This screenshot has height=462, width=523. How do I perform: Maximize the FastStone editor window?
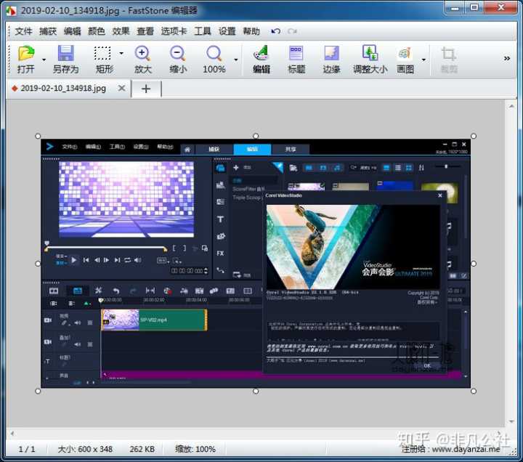pyautogui.click(x=474, y=7)
